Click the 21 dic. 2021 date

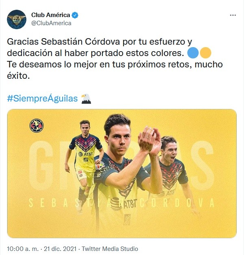point(60,249)
